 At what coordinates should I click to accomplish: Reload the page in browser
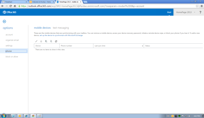tap(11, 6)
